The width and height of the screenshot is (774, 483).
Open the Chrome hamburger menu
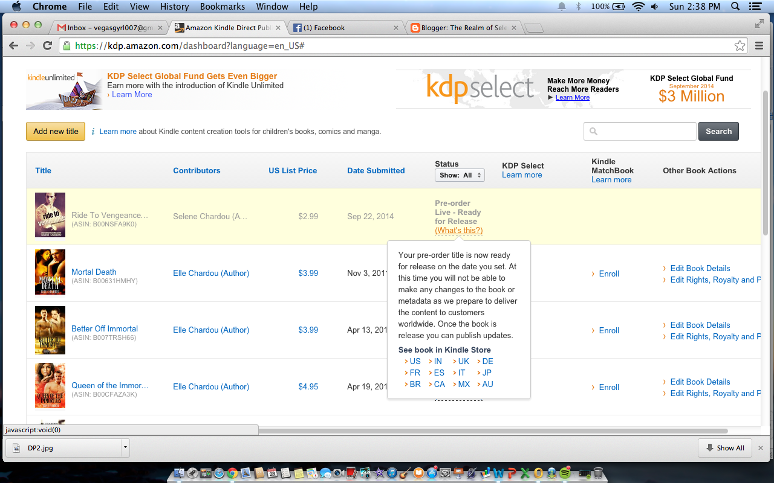[x=759, y=45]
